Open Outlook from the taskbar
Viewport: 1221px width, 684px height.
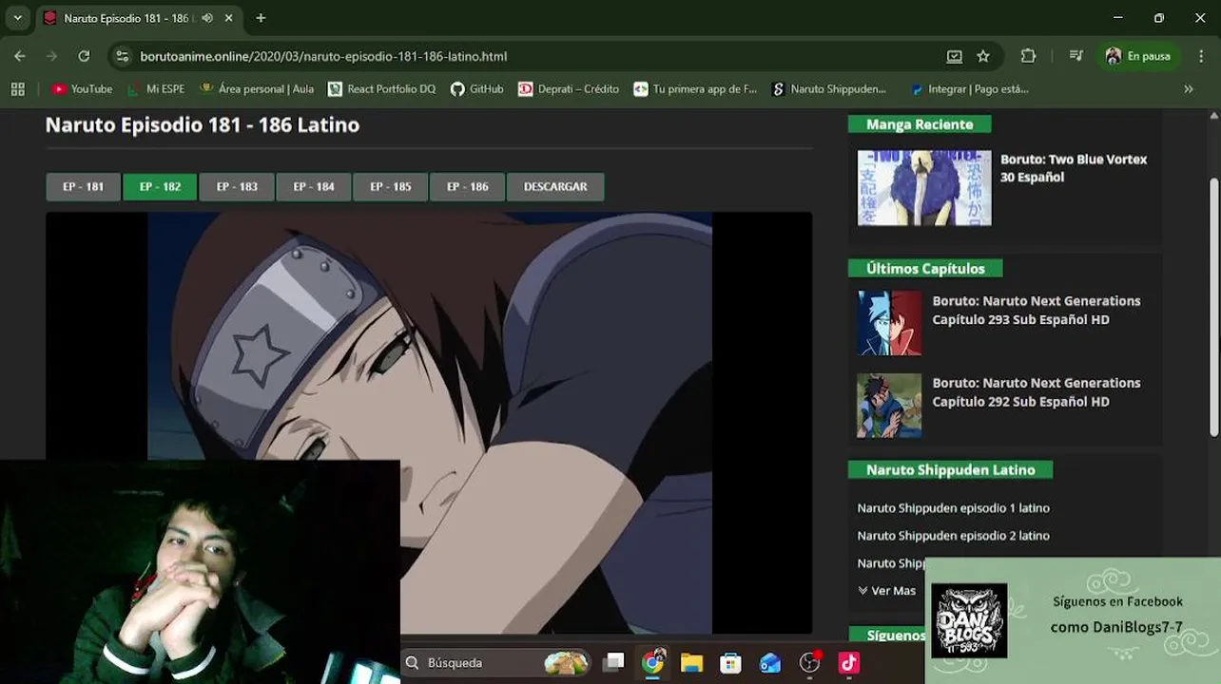pos(769,662)
